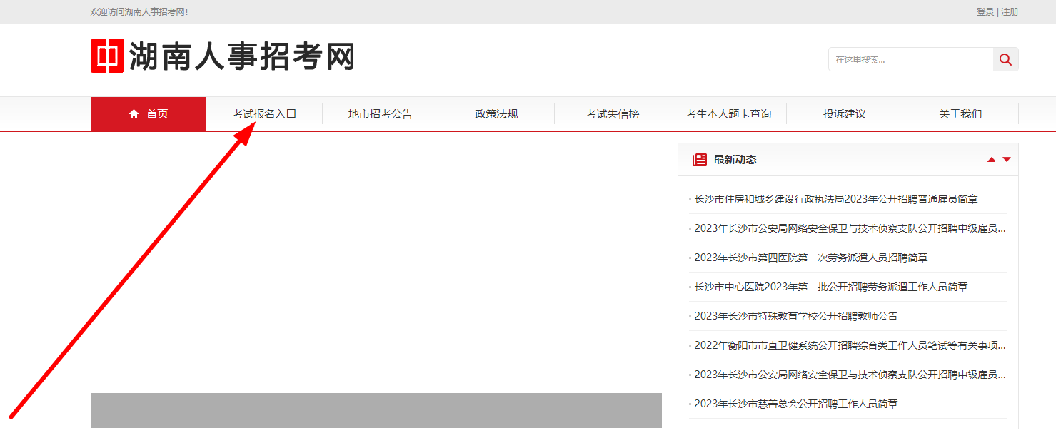Open the 首页 home tab
The height and width of the screenshot is (438, 1056).
[x=149, y=114]
